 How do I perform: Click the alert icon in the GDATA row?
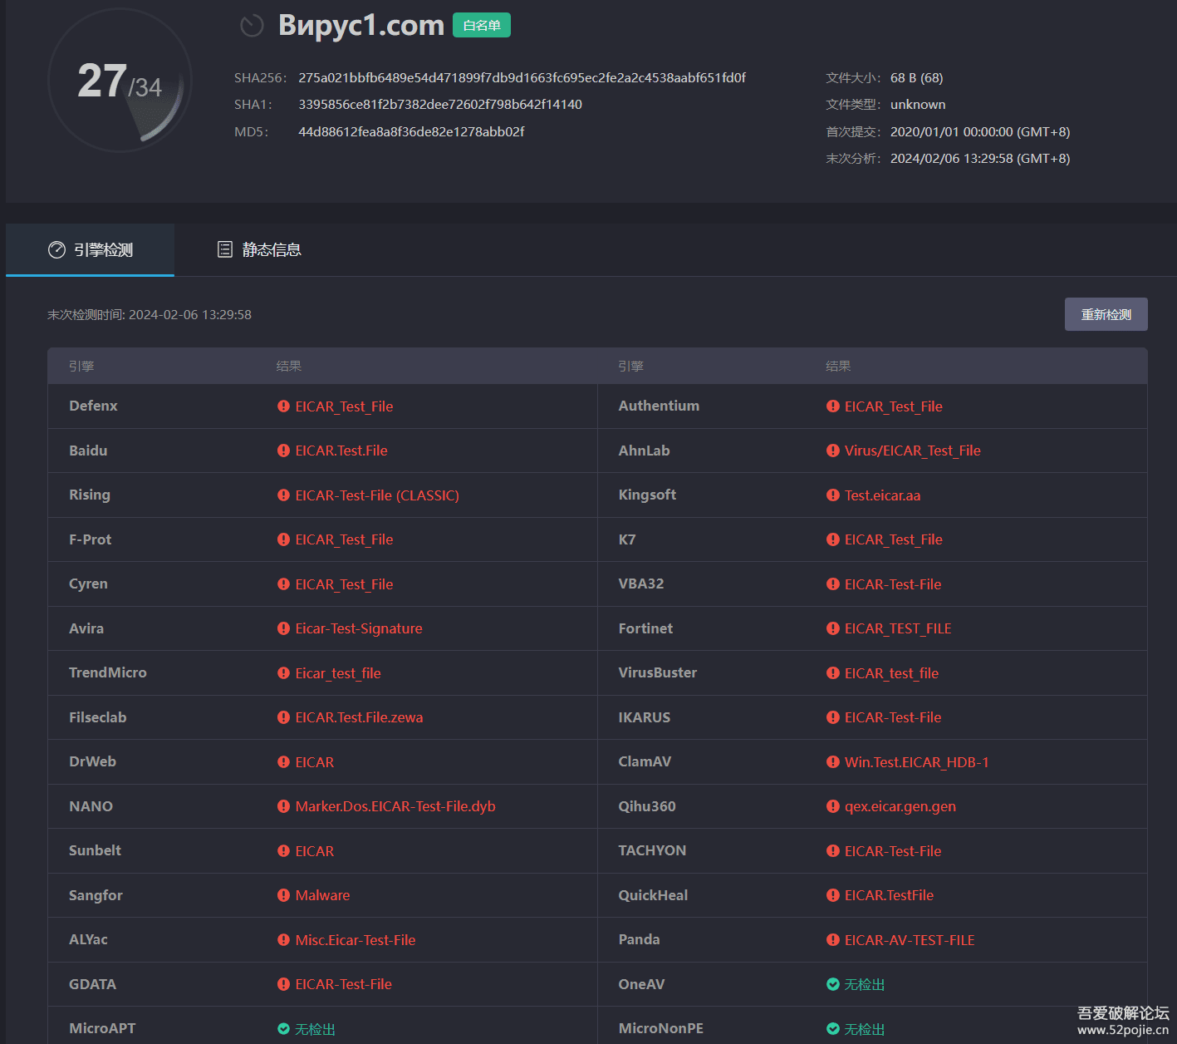(x=284, y=984)
